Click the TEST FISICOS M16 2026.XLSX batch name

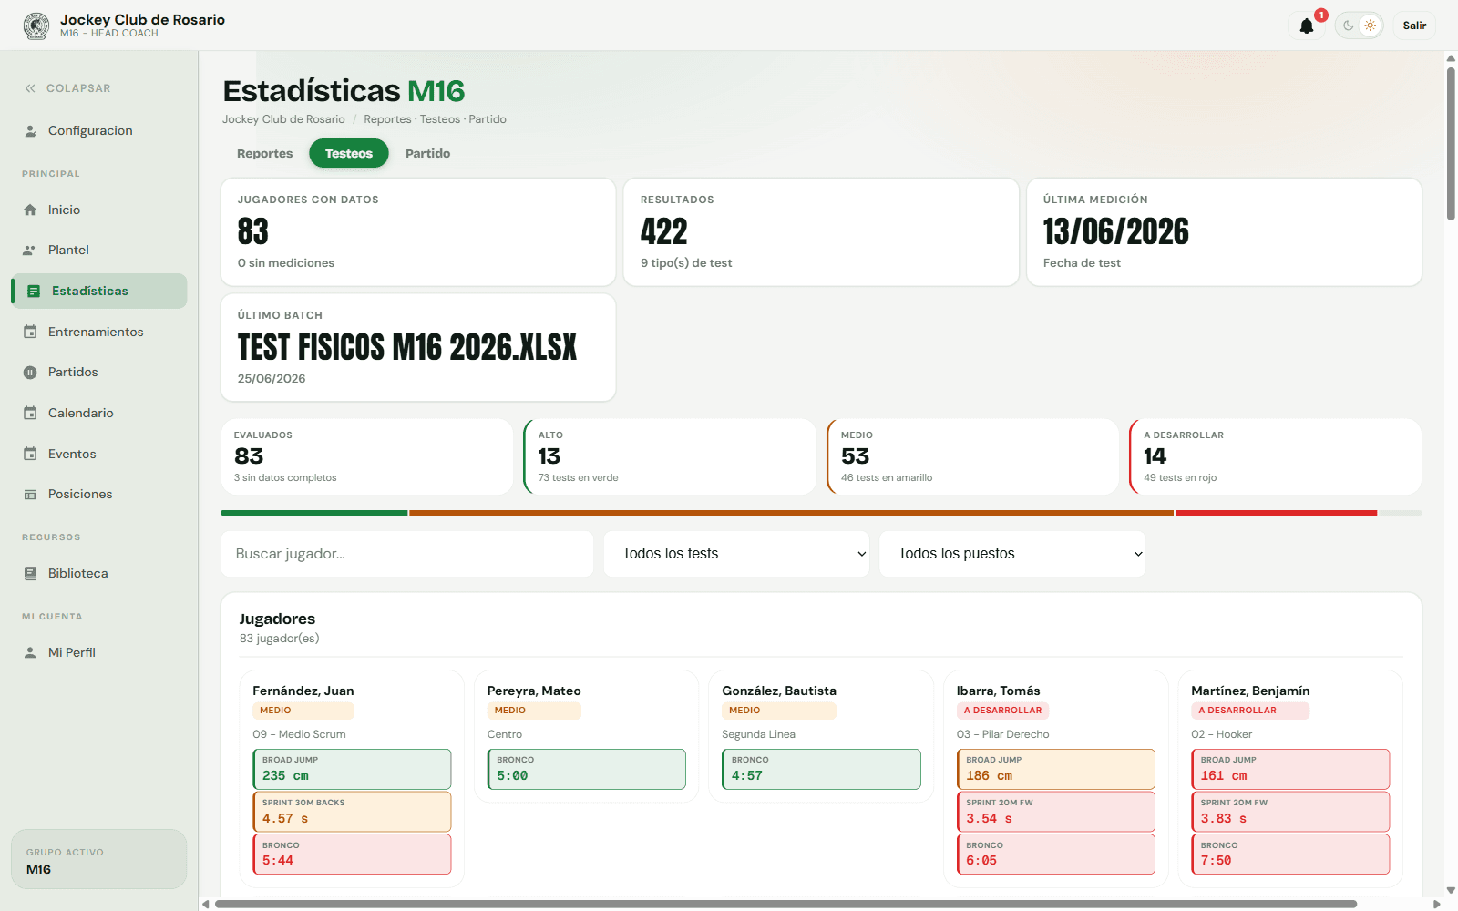tap(407, 347)
